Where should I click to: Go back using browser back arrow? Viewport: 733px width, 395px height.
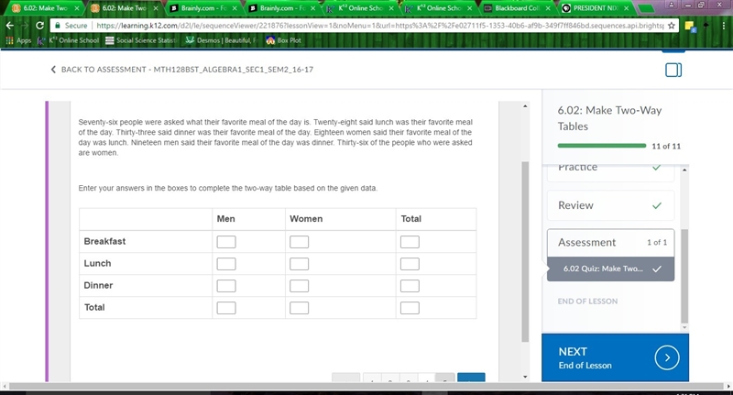coord(9,26)
